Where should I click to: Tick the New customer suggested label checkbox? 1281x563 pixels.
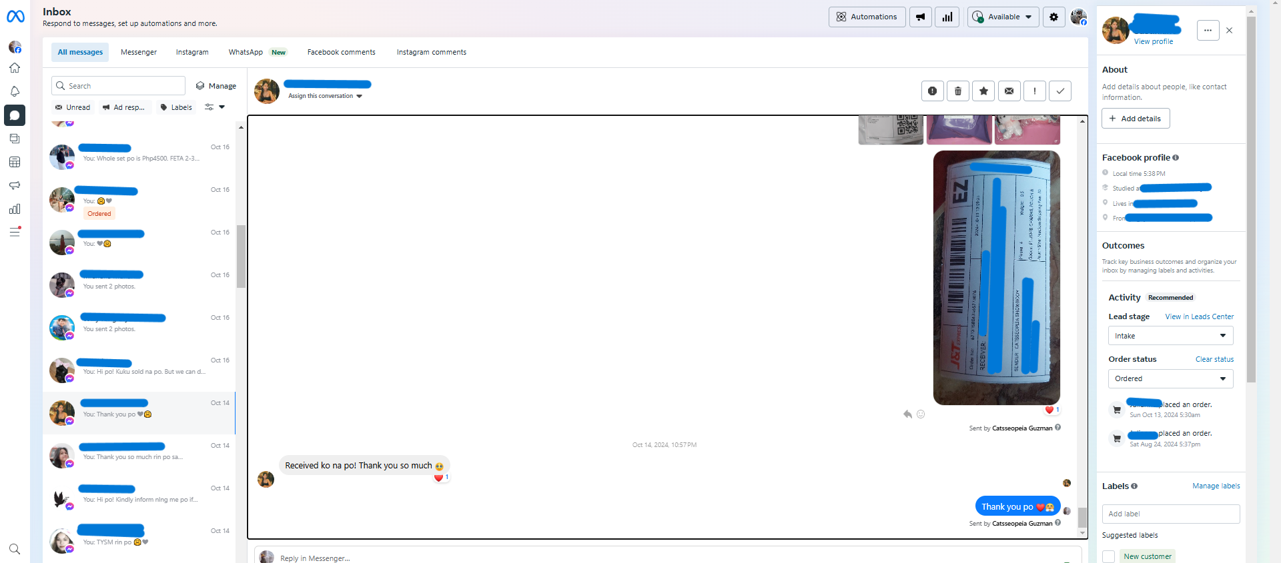(1109, 556)
